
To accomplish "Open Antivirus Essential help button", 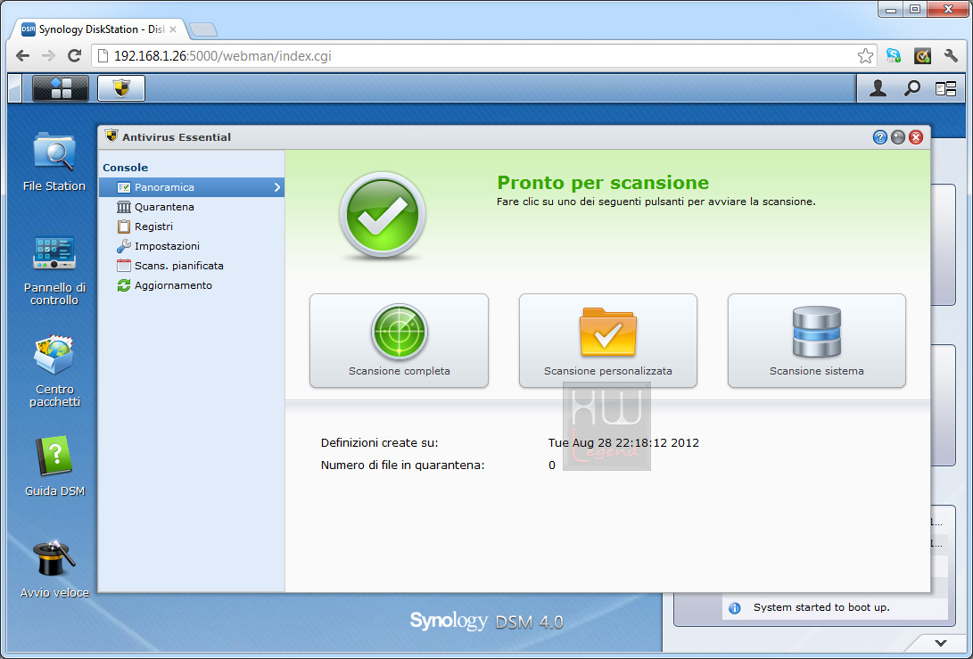I will 880,137.
